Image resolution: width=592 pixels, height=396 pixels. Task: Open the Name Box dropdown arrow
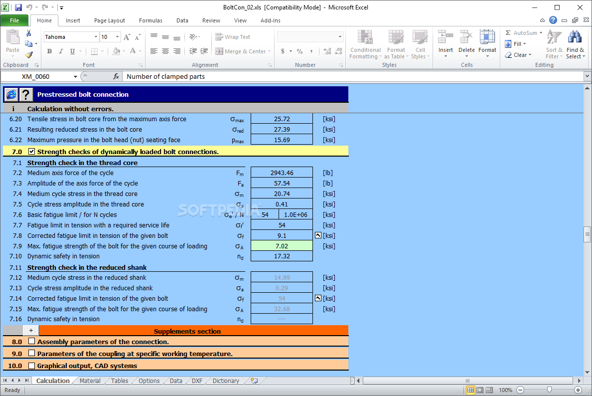click(x=76, y=76)
